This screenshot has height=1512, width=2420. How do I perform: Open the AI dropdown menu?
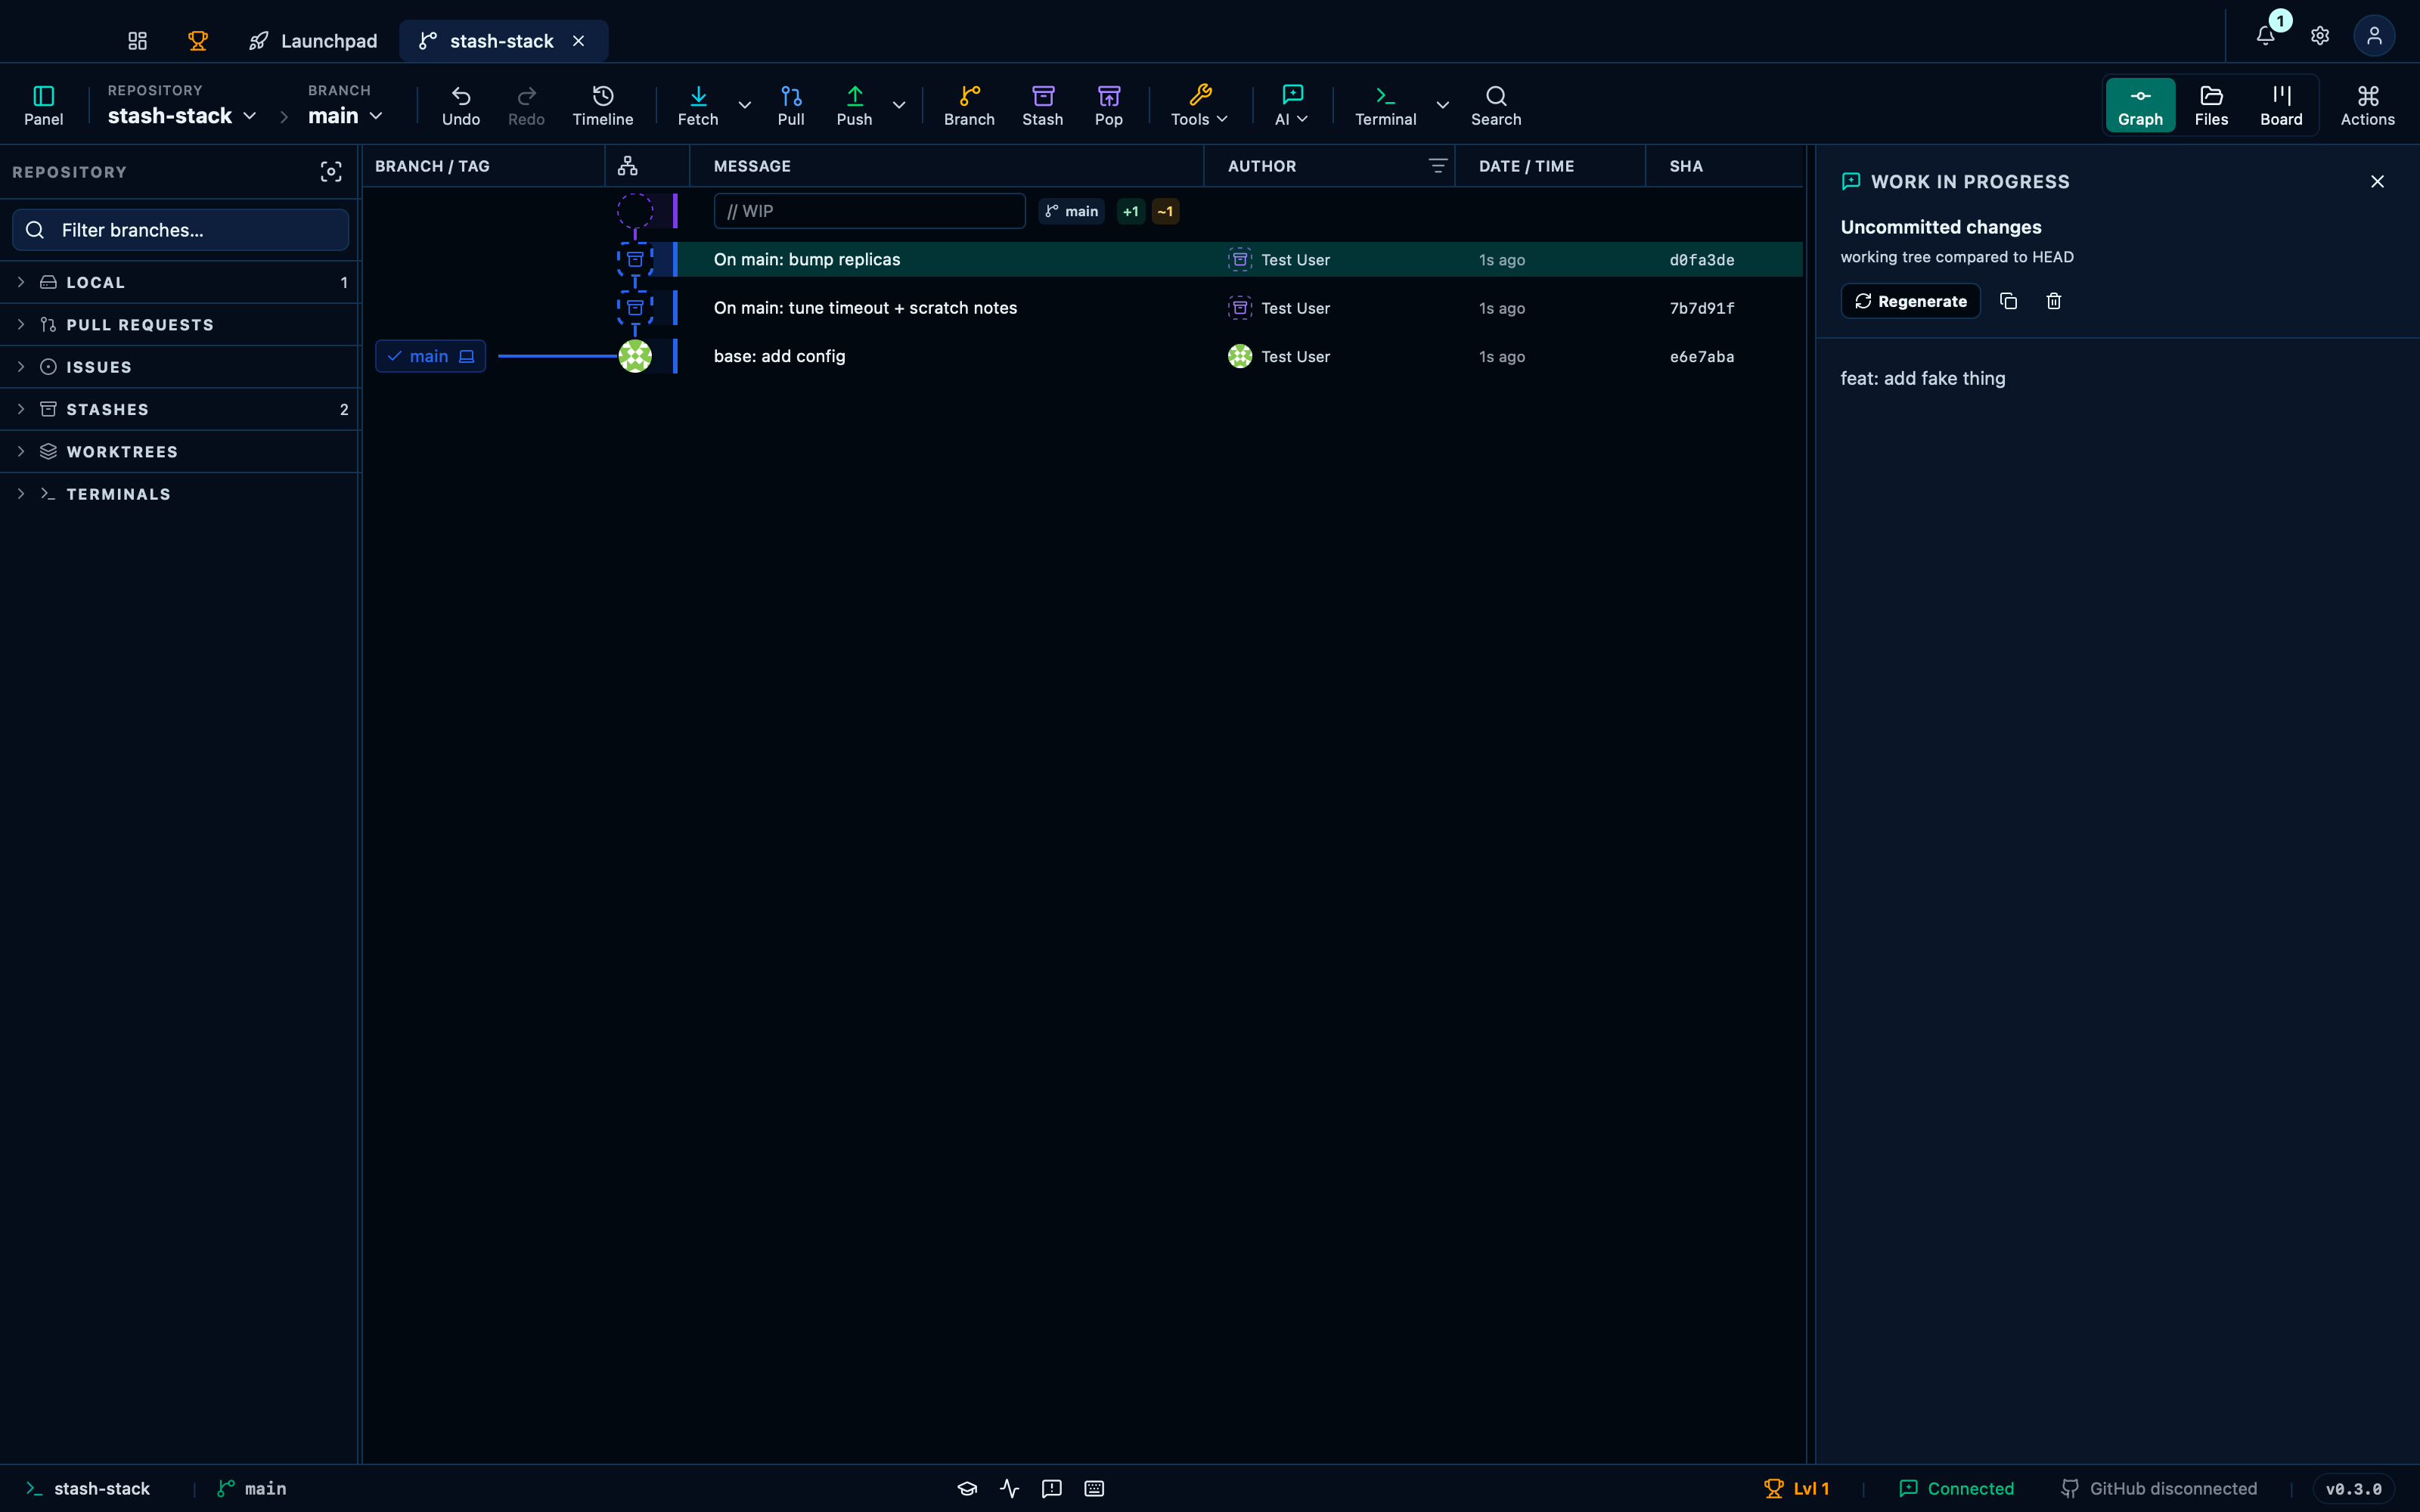click(1292, 105)
